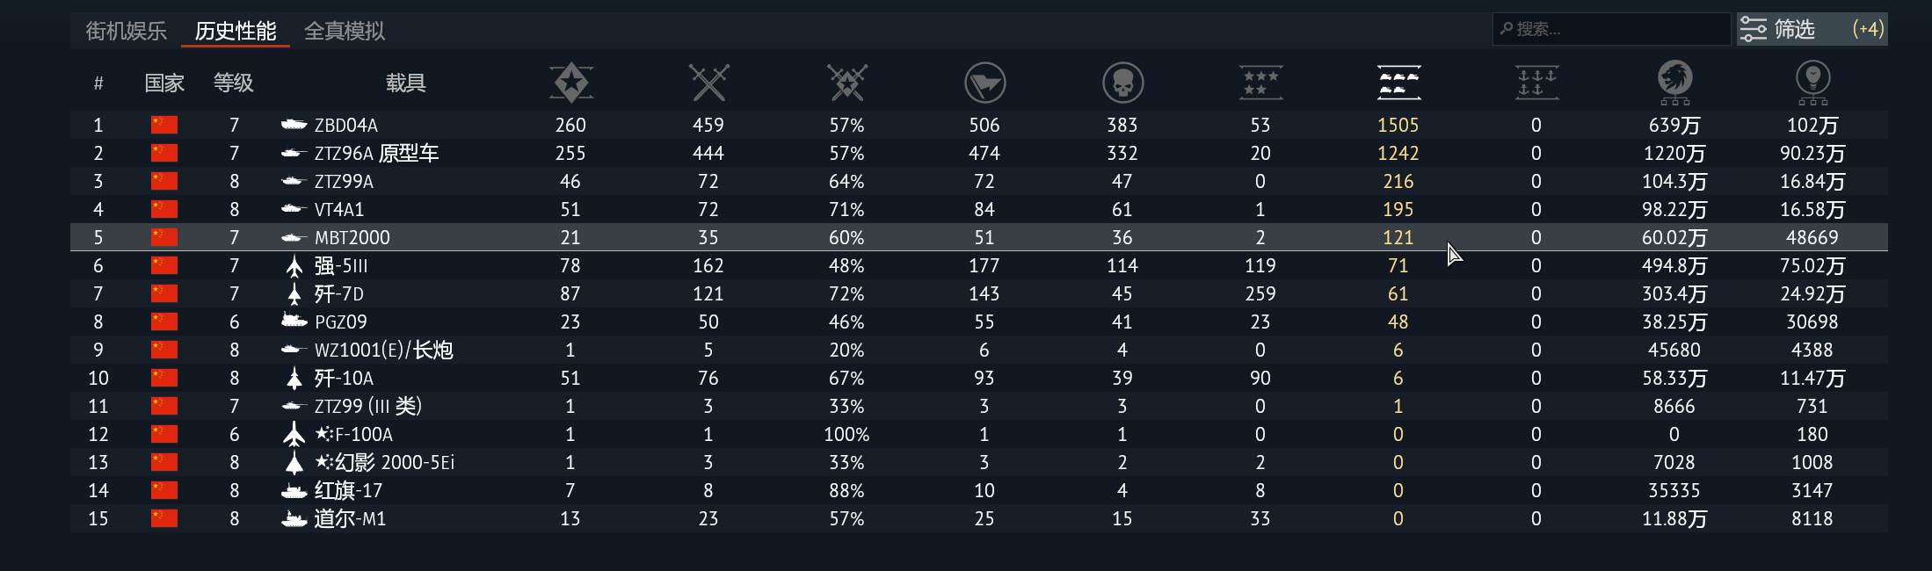Switch to the 街机娱乐 tab

point(126,31)
